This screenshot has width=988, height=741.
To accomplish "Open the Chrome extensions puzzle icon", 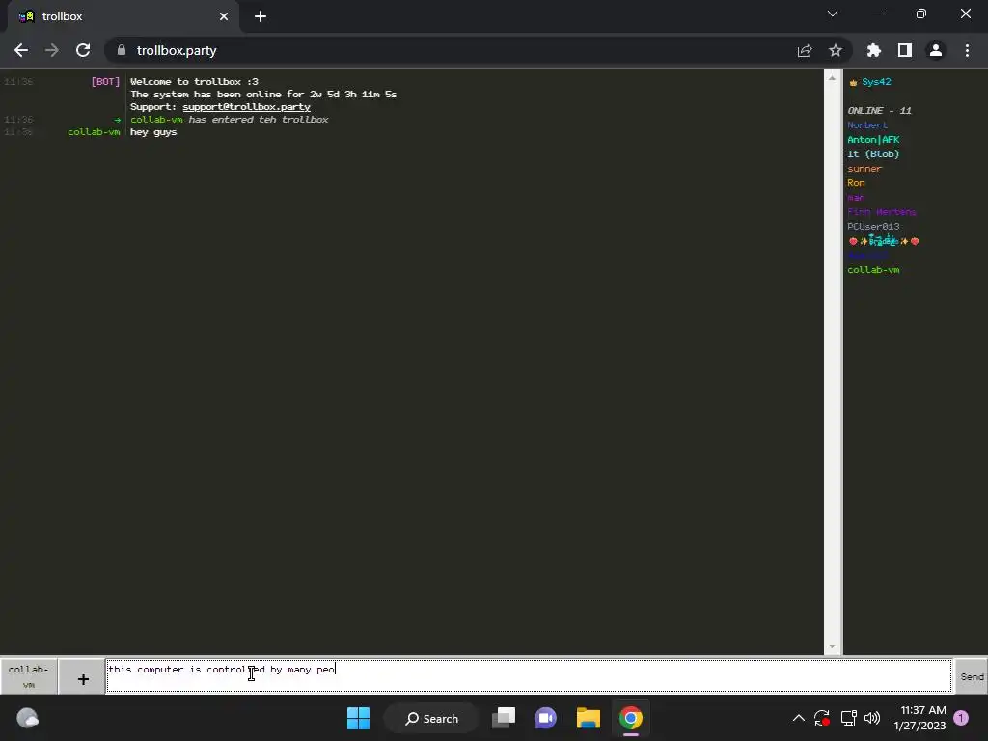I will (x=874, y=50).
